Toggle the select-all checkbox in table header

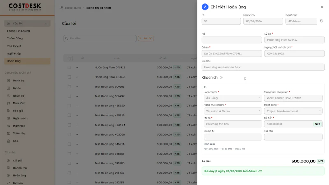[69, 58]
